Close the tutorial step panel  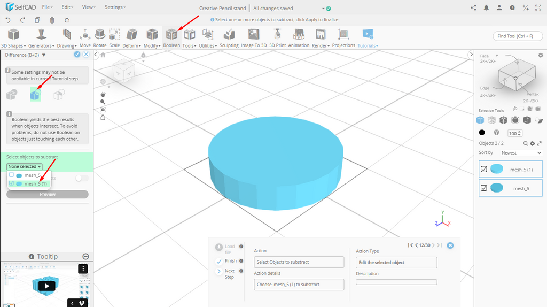click(450, 245)
